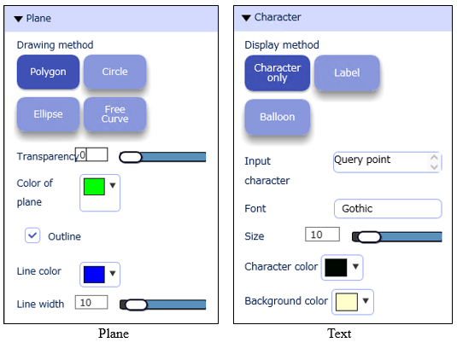Pick the Ellipse drawing method
Image resolution: width=457 pixels, height=354 pixels.
pyautogui.click(x=48, y=114)
